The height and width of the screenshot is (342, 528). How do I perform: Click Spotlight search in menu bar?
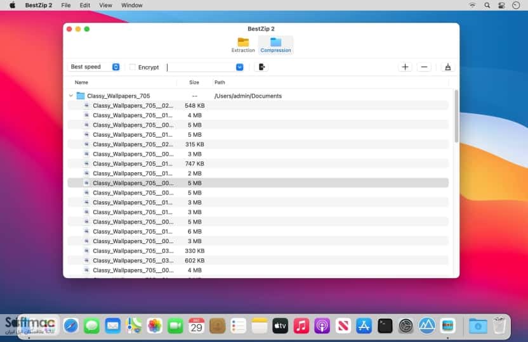(487, 5)
